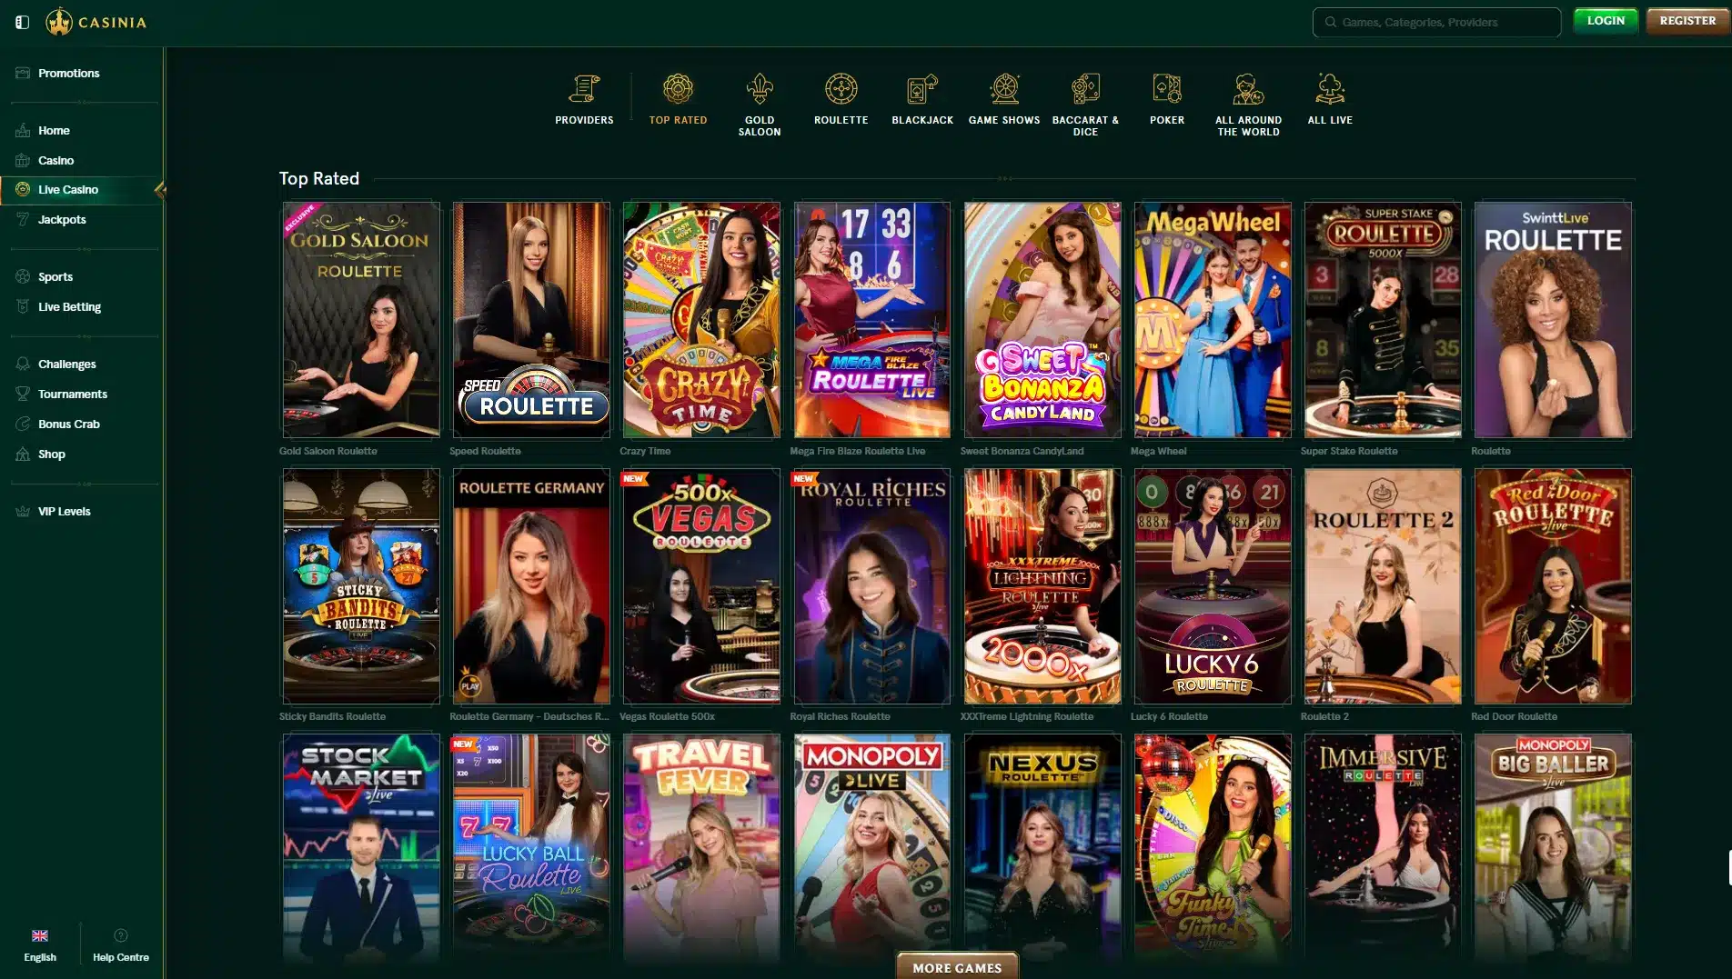Click the Jackpots sidebar icon
The image size is (1732, 979).
tap(23, 219)
